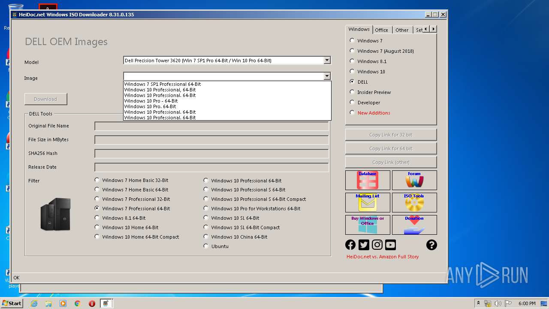Screen dimensions: 549x309
Task: Open the Action Center flag icon
Action: 508,303
